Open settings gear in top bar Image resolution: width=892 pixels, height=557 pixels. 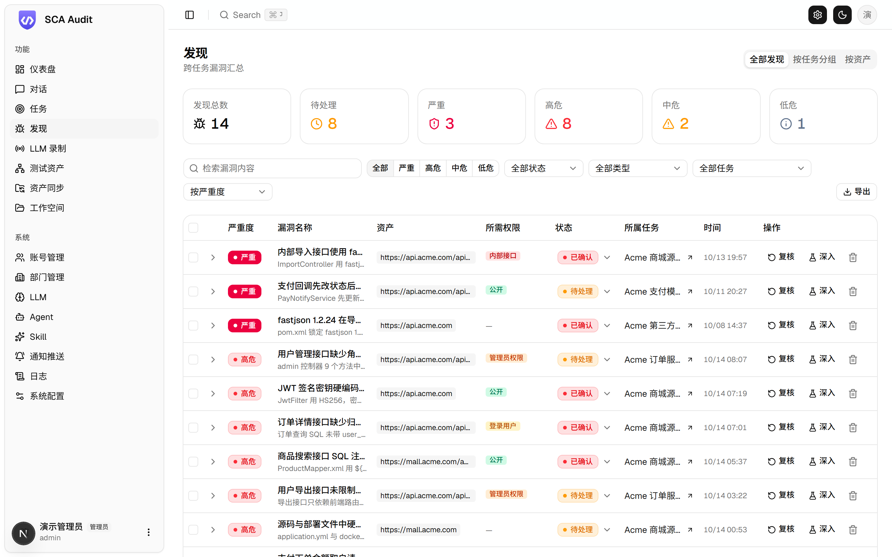817,15
